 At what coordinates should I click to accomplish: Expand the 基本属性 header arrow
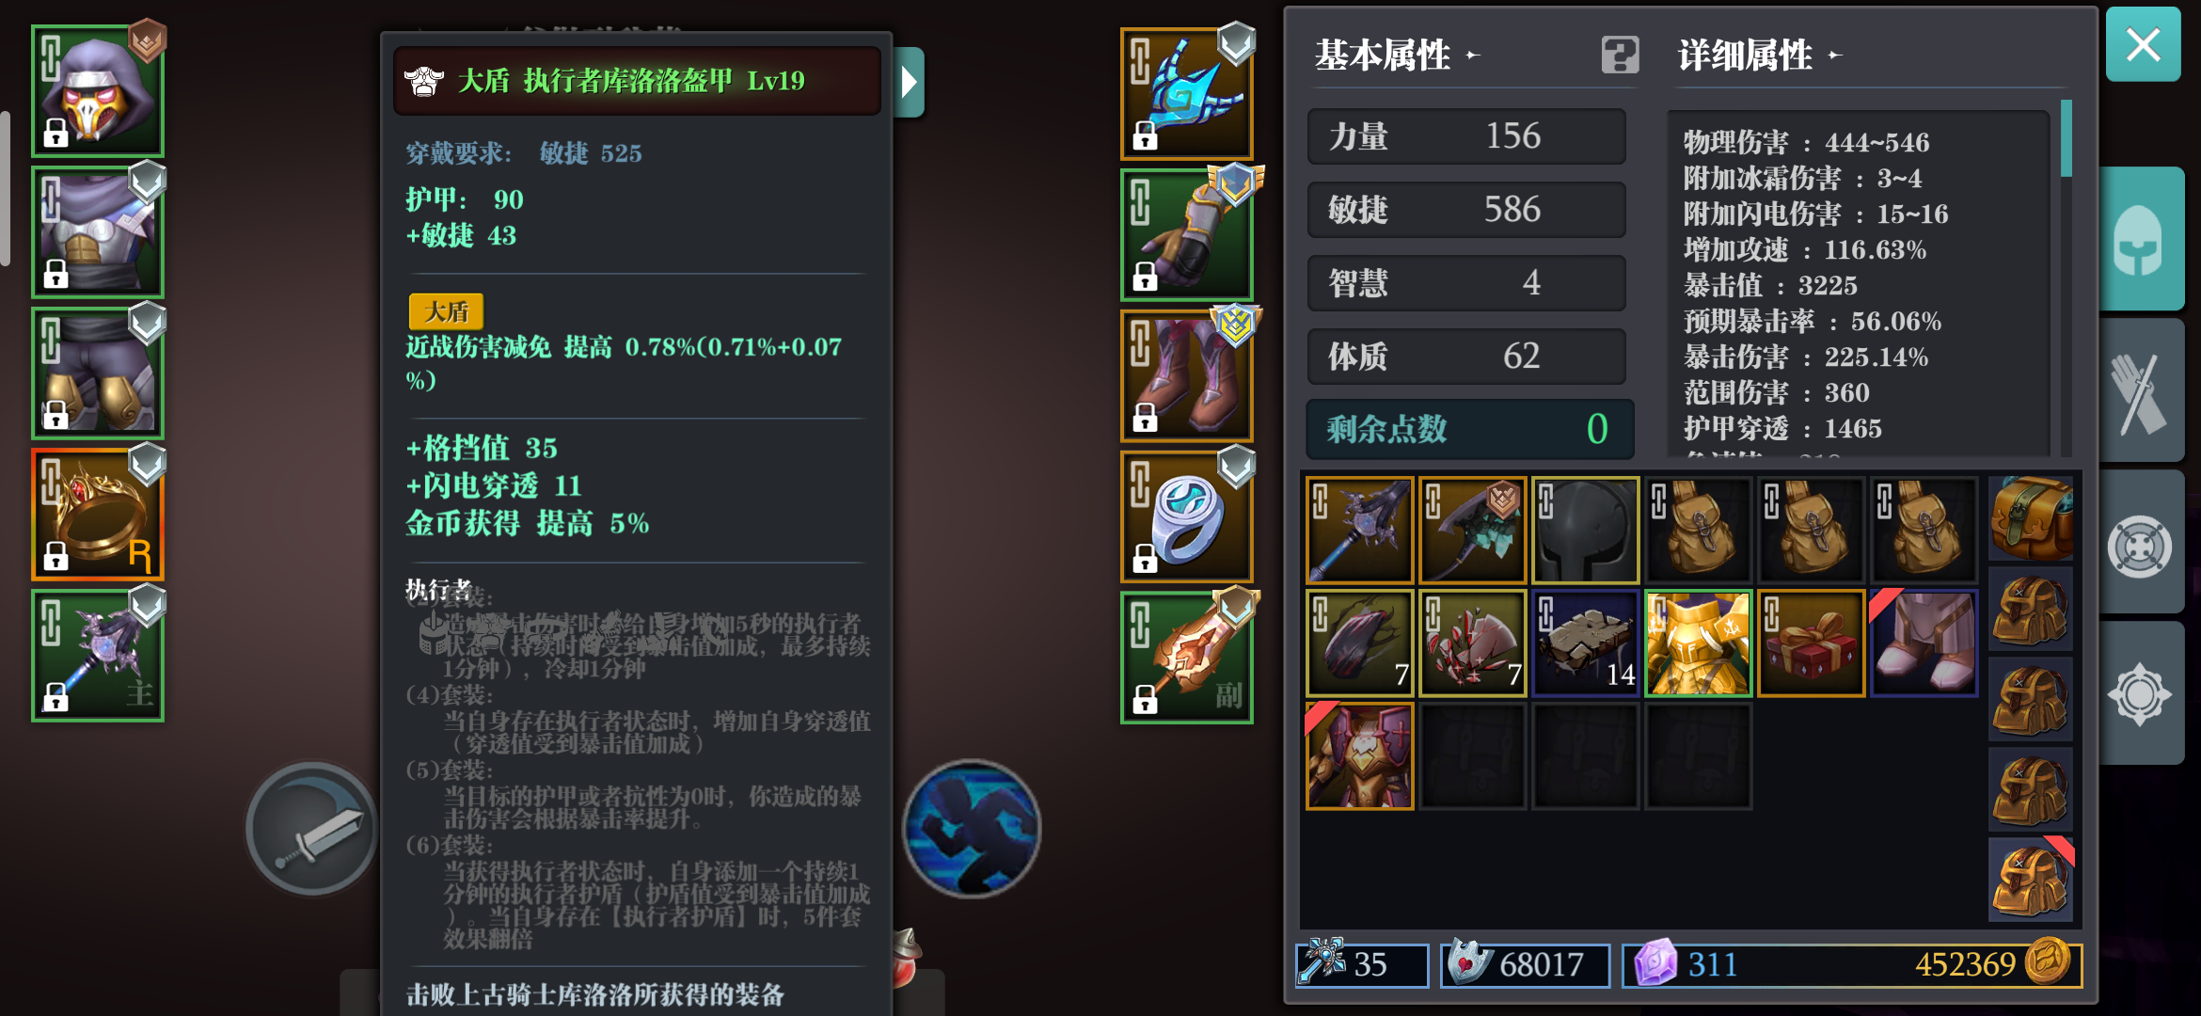1473,56
